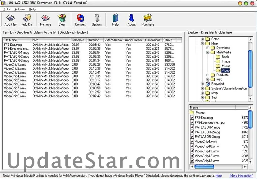The width and height of the screenshot is (257, 179).
Task: Open the Help book icon
Action: tap(115, 20)
